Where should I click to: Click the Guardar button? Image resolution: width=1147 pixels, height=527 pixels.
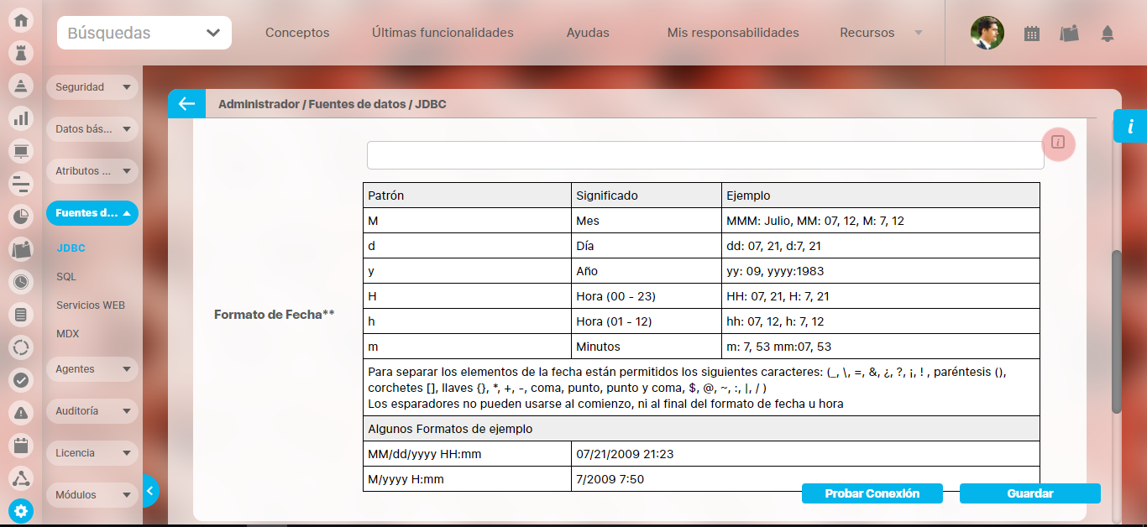[1029, 493]
